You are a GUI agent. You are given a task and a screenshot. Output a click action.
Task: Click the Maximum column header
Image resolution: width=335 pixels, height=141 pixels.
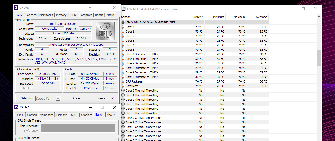(236, 17)
